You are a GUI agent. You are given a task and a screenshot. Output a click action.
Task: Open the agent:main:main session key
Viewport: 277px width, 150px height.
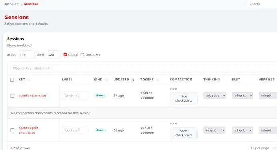click(x=32, y=96)
